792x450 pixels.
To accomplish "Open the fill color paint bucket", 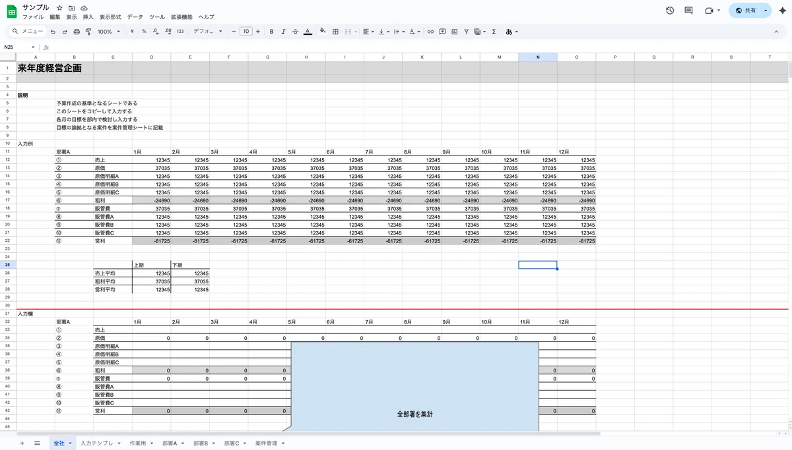I will click(x=323, y=31).
